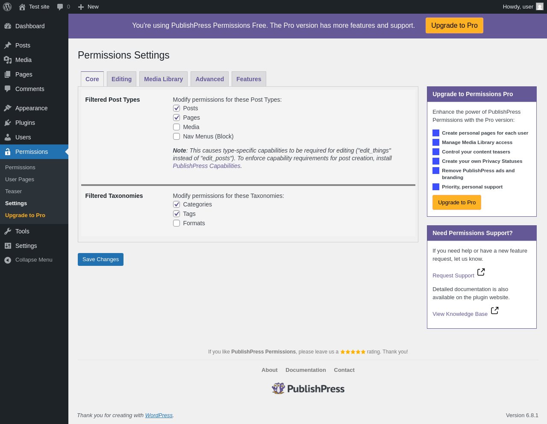Click the Version 6.8.1 text
This screenshot has height=424, width=547.
coord(522,415)
